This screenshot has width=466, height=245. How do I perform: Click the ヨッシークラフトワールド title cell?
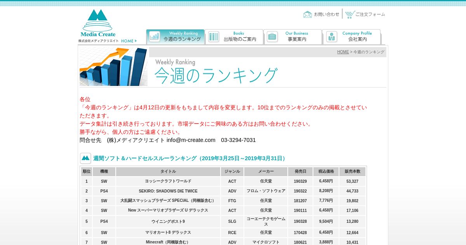(x=168, y=181)
